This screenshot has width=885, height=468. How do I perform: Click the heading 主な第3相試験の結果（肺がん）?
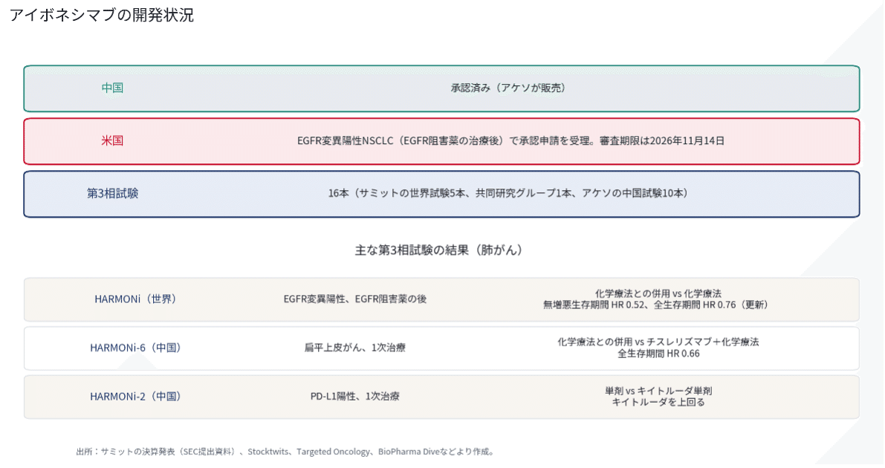(438, 250)
